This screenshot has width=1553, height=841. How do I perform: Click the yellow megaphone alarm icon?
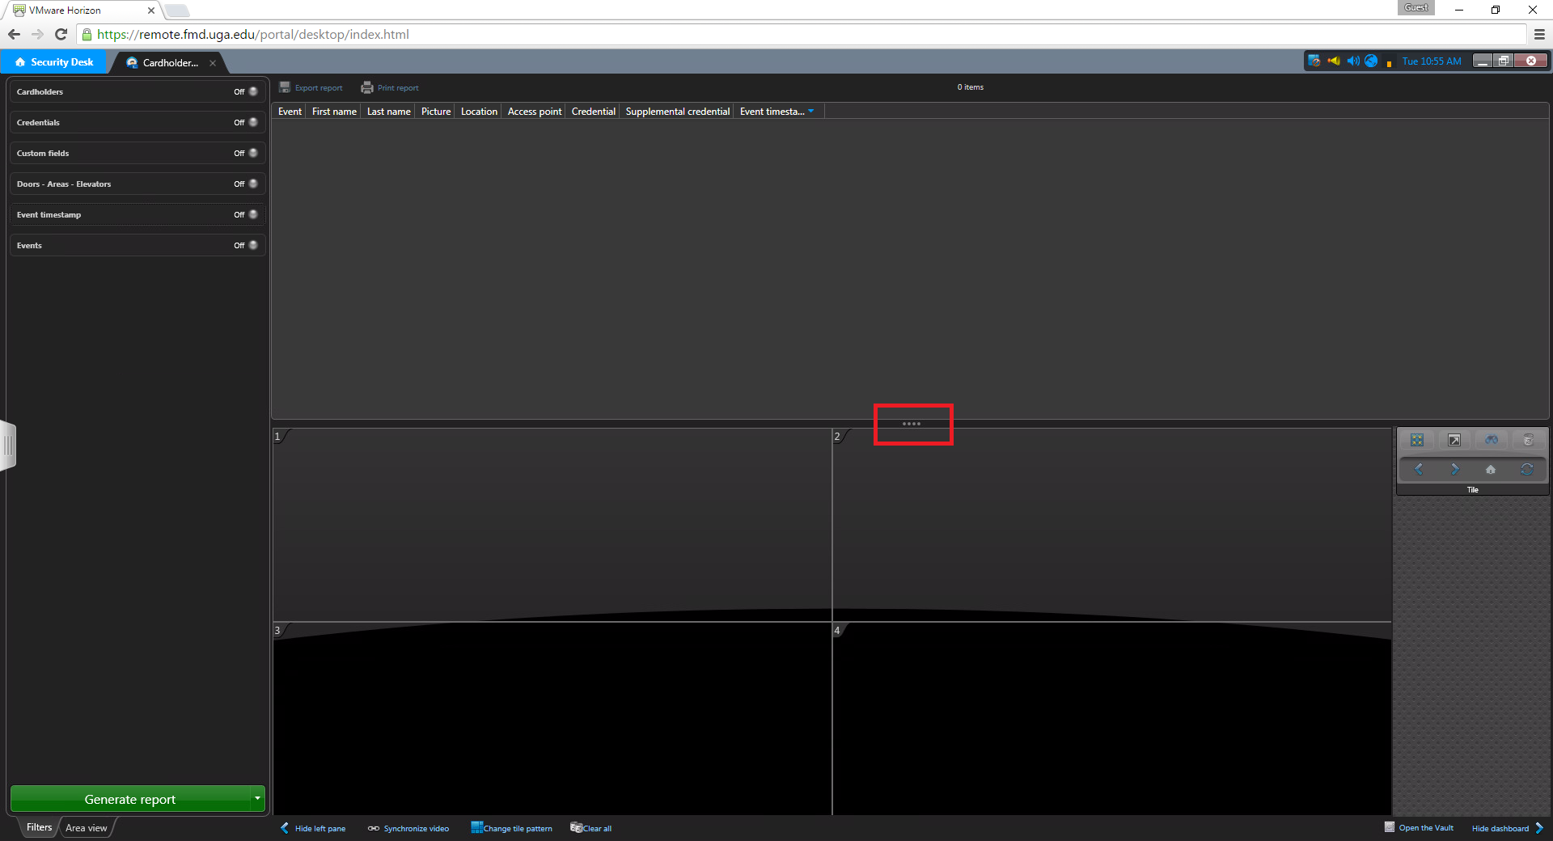(x=1334, y=61)
